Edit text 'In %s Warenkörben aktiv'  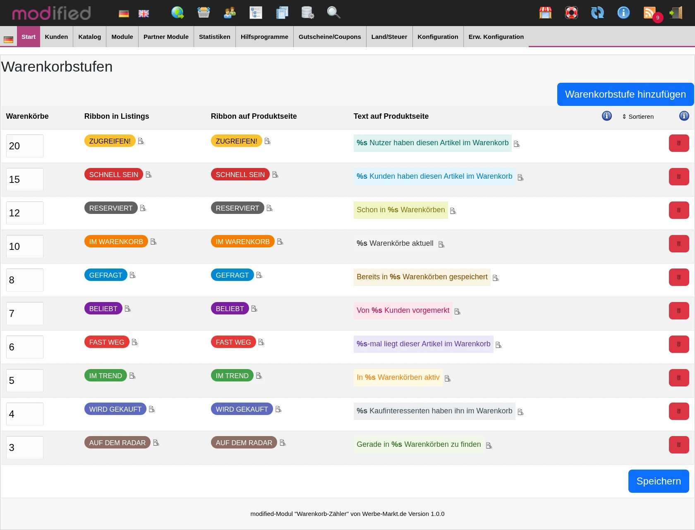click(x=448, y=379)
